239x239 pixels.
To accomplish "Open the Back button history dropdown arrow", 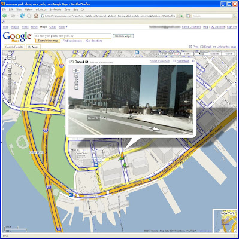I will (8, 16).
